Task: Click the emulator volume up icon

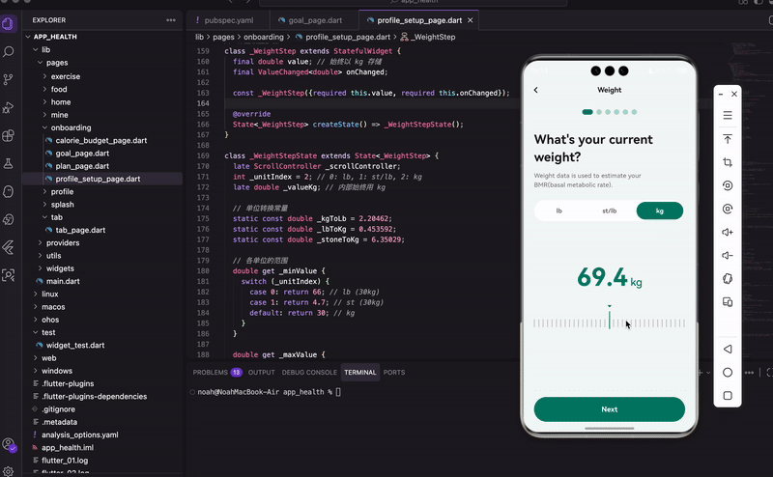Action: click(x=728, y=232)
